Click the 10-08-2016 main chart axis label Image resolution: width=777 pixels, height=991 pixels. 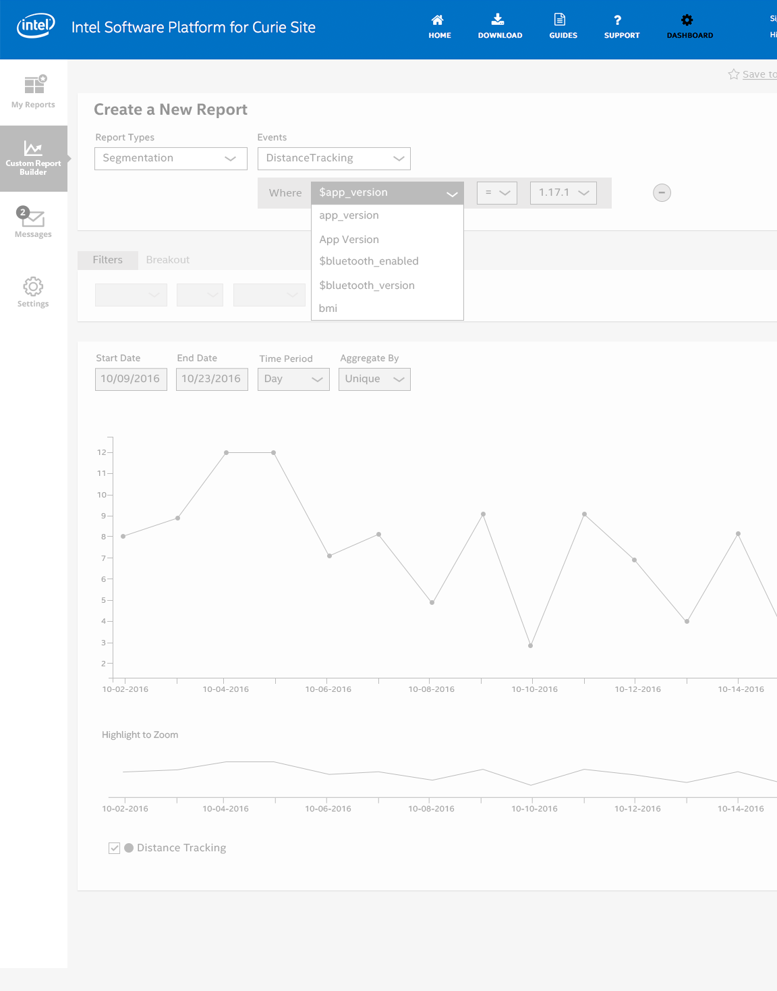[x=432, y=689]
